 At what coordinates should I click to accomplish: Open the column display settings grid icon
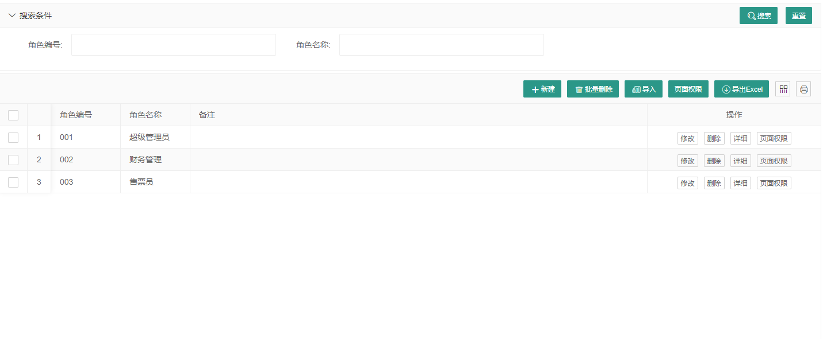click(783, 89)
